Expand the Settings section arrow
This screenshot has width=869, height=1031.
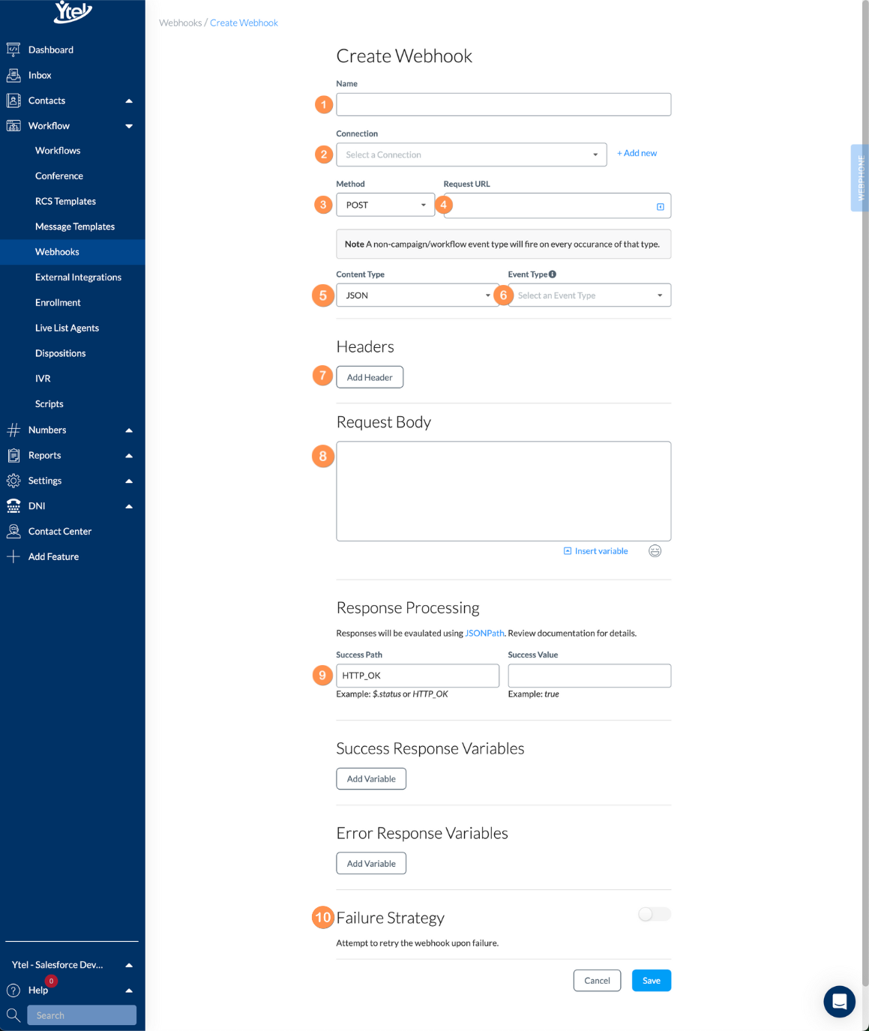point(129,481)
